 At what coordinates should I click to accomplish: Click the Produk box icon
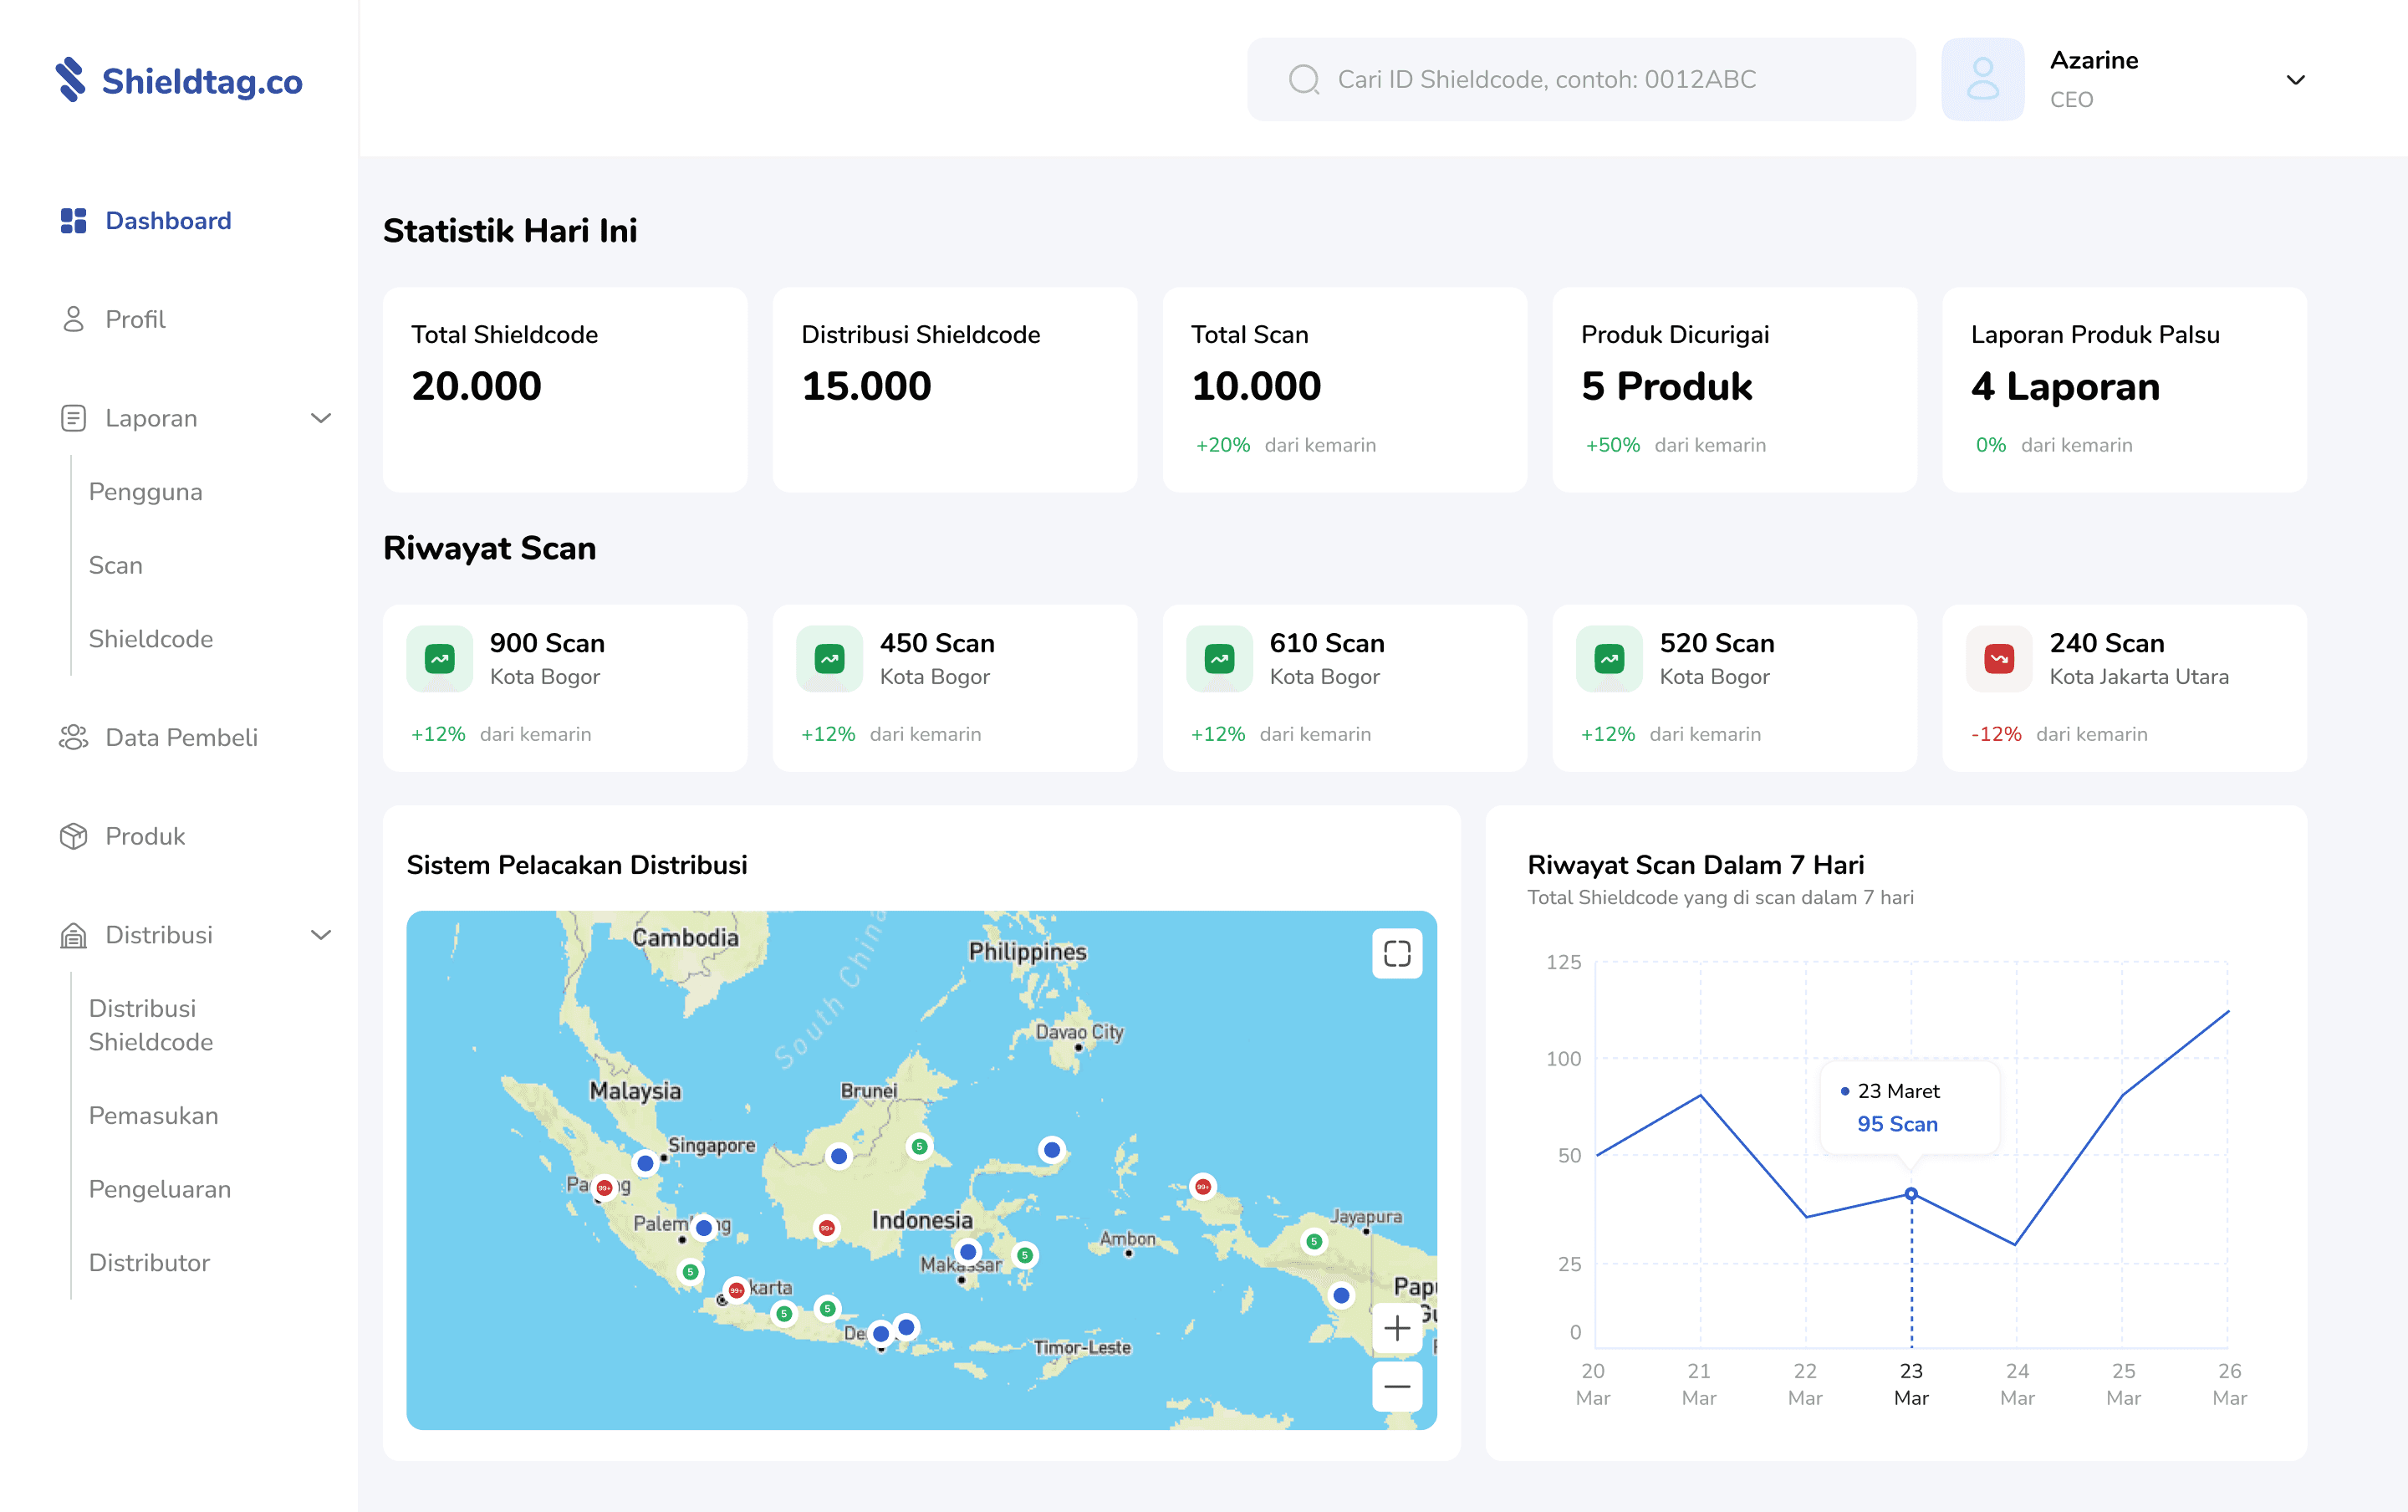pyautogui.click(x=73, y=836)
